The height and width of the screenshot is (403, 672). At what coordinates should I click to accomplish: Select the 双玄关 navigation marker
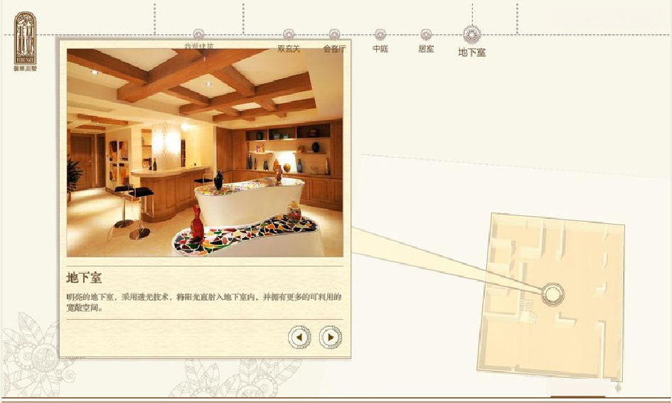pyautogui.click(x=289, y=35)
